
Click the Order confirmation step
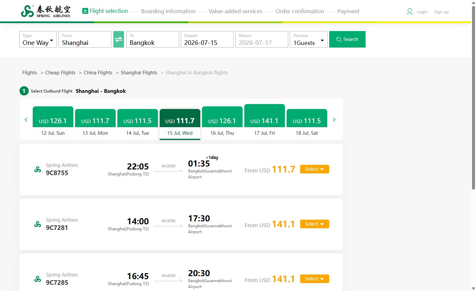pyautogui.click(x=300, y=11)
